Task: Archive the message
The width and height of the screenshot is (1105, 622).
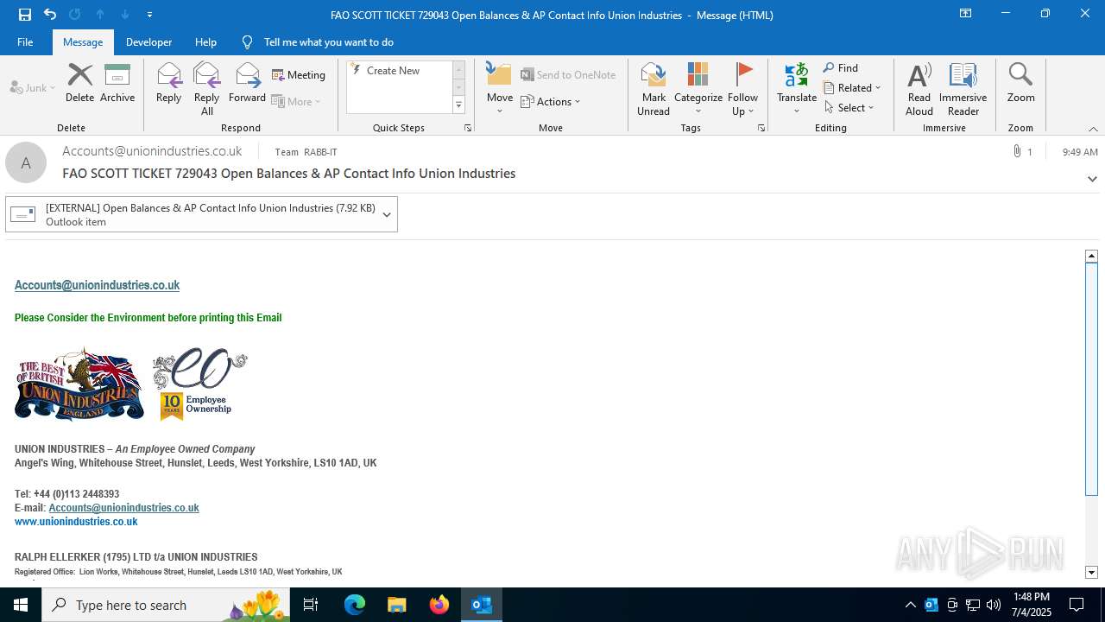Action: (x=117, y=84)
